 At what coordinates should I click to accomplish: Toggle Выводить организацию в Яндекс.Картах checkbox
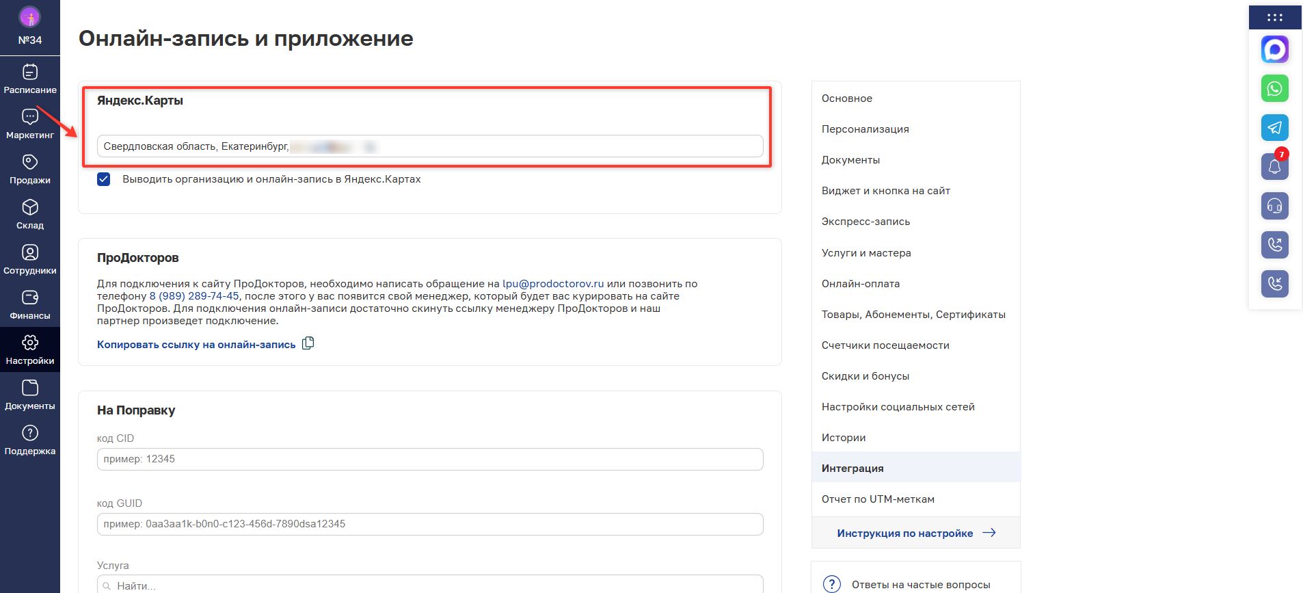(104, 179)
